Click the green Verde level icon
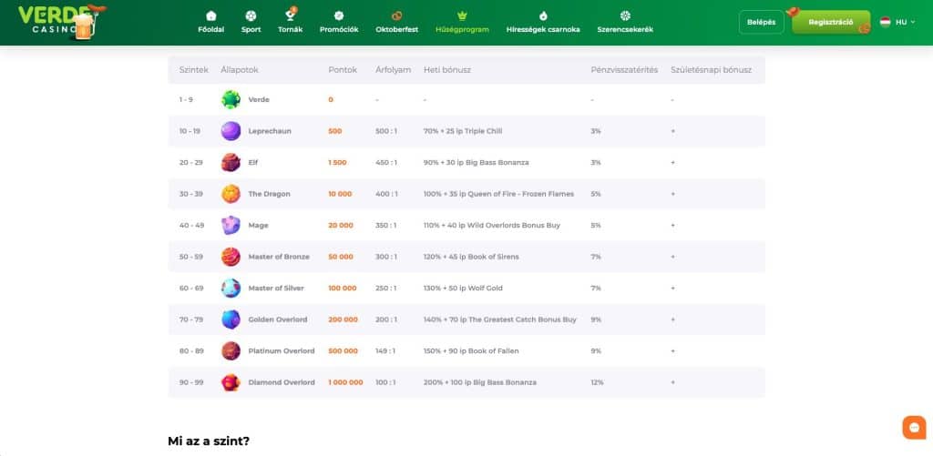Screen dimensions: 933x456 click(x=231, y=99)
